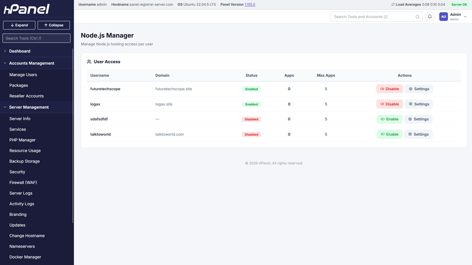Focus Search Tools and Accounts field
Screen dimensions: 472x265
point(376,17)
